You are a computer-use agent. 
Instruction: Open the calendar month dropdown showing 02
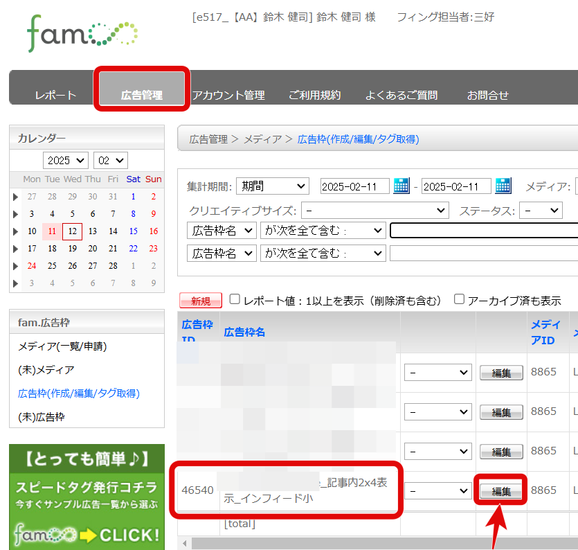pos(110,160)
